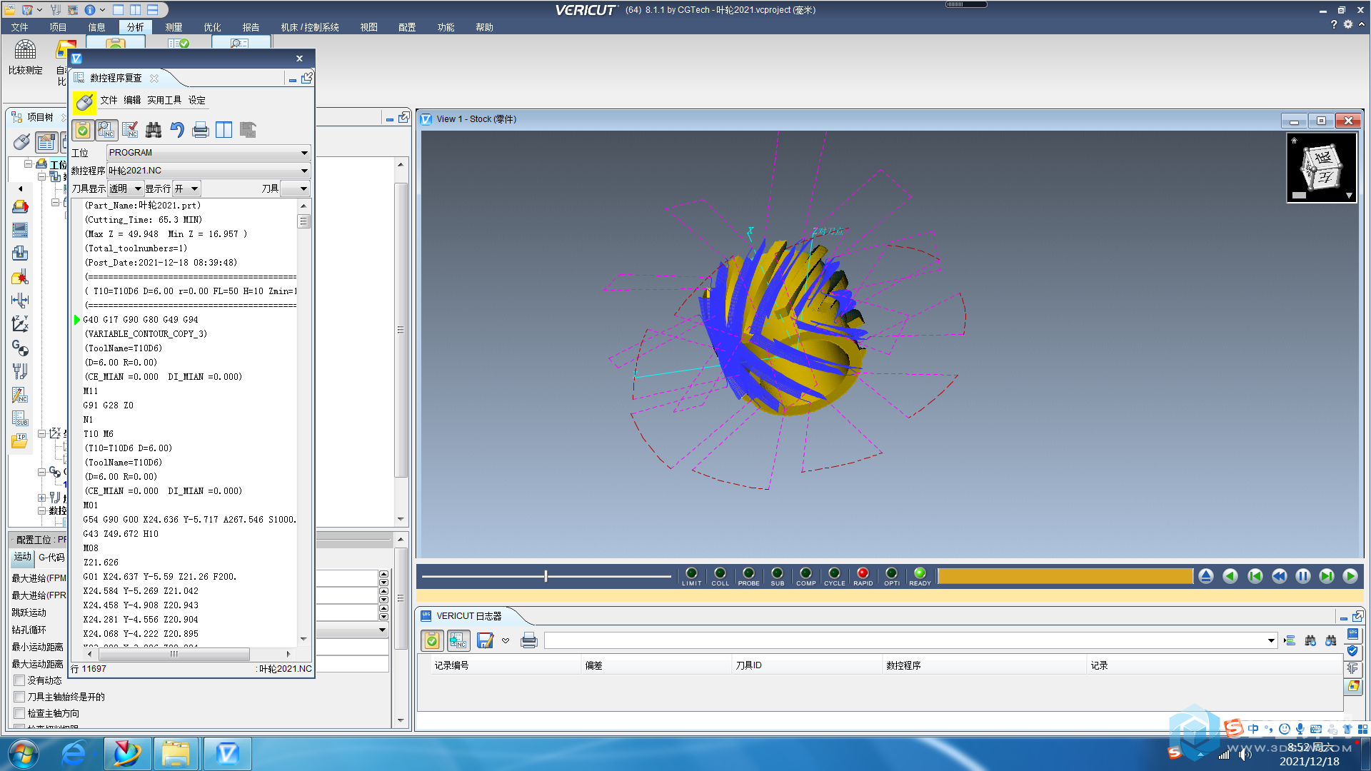Click the save log icon in logger toolbar
This screenshot has height=771, width=1371.
[486, 640]
